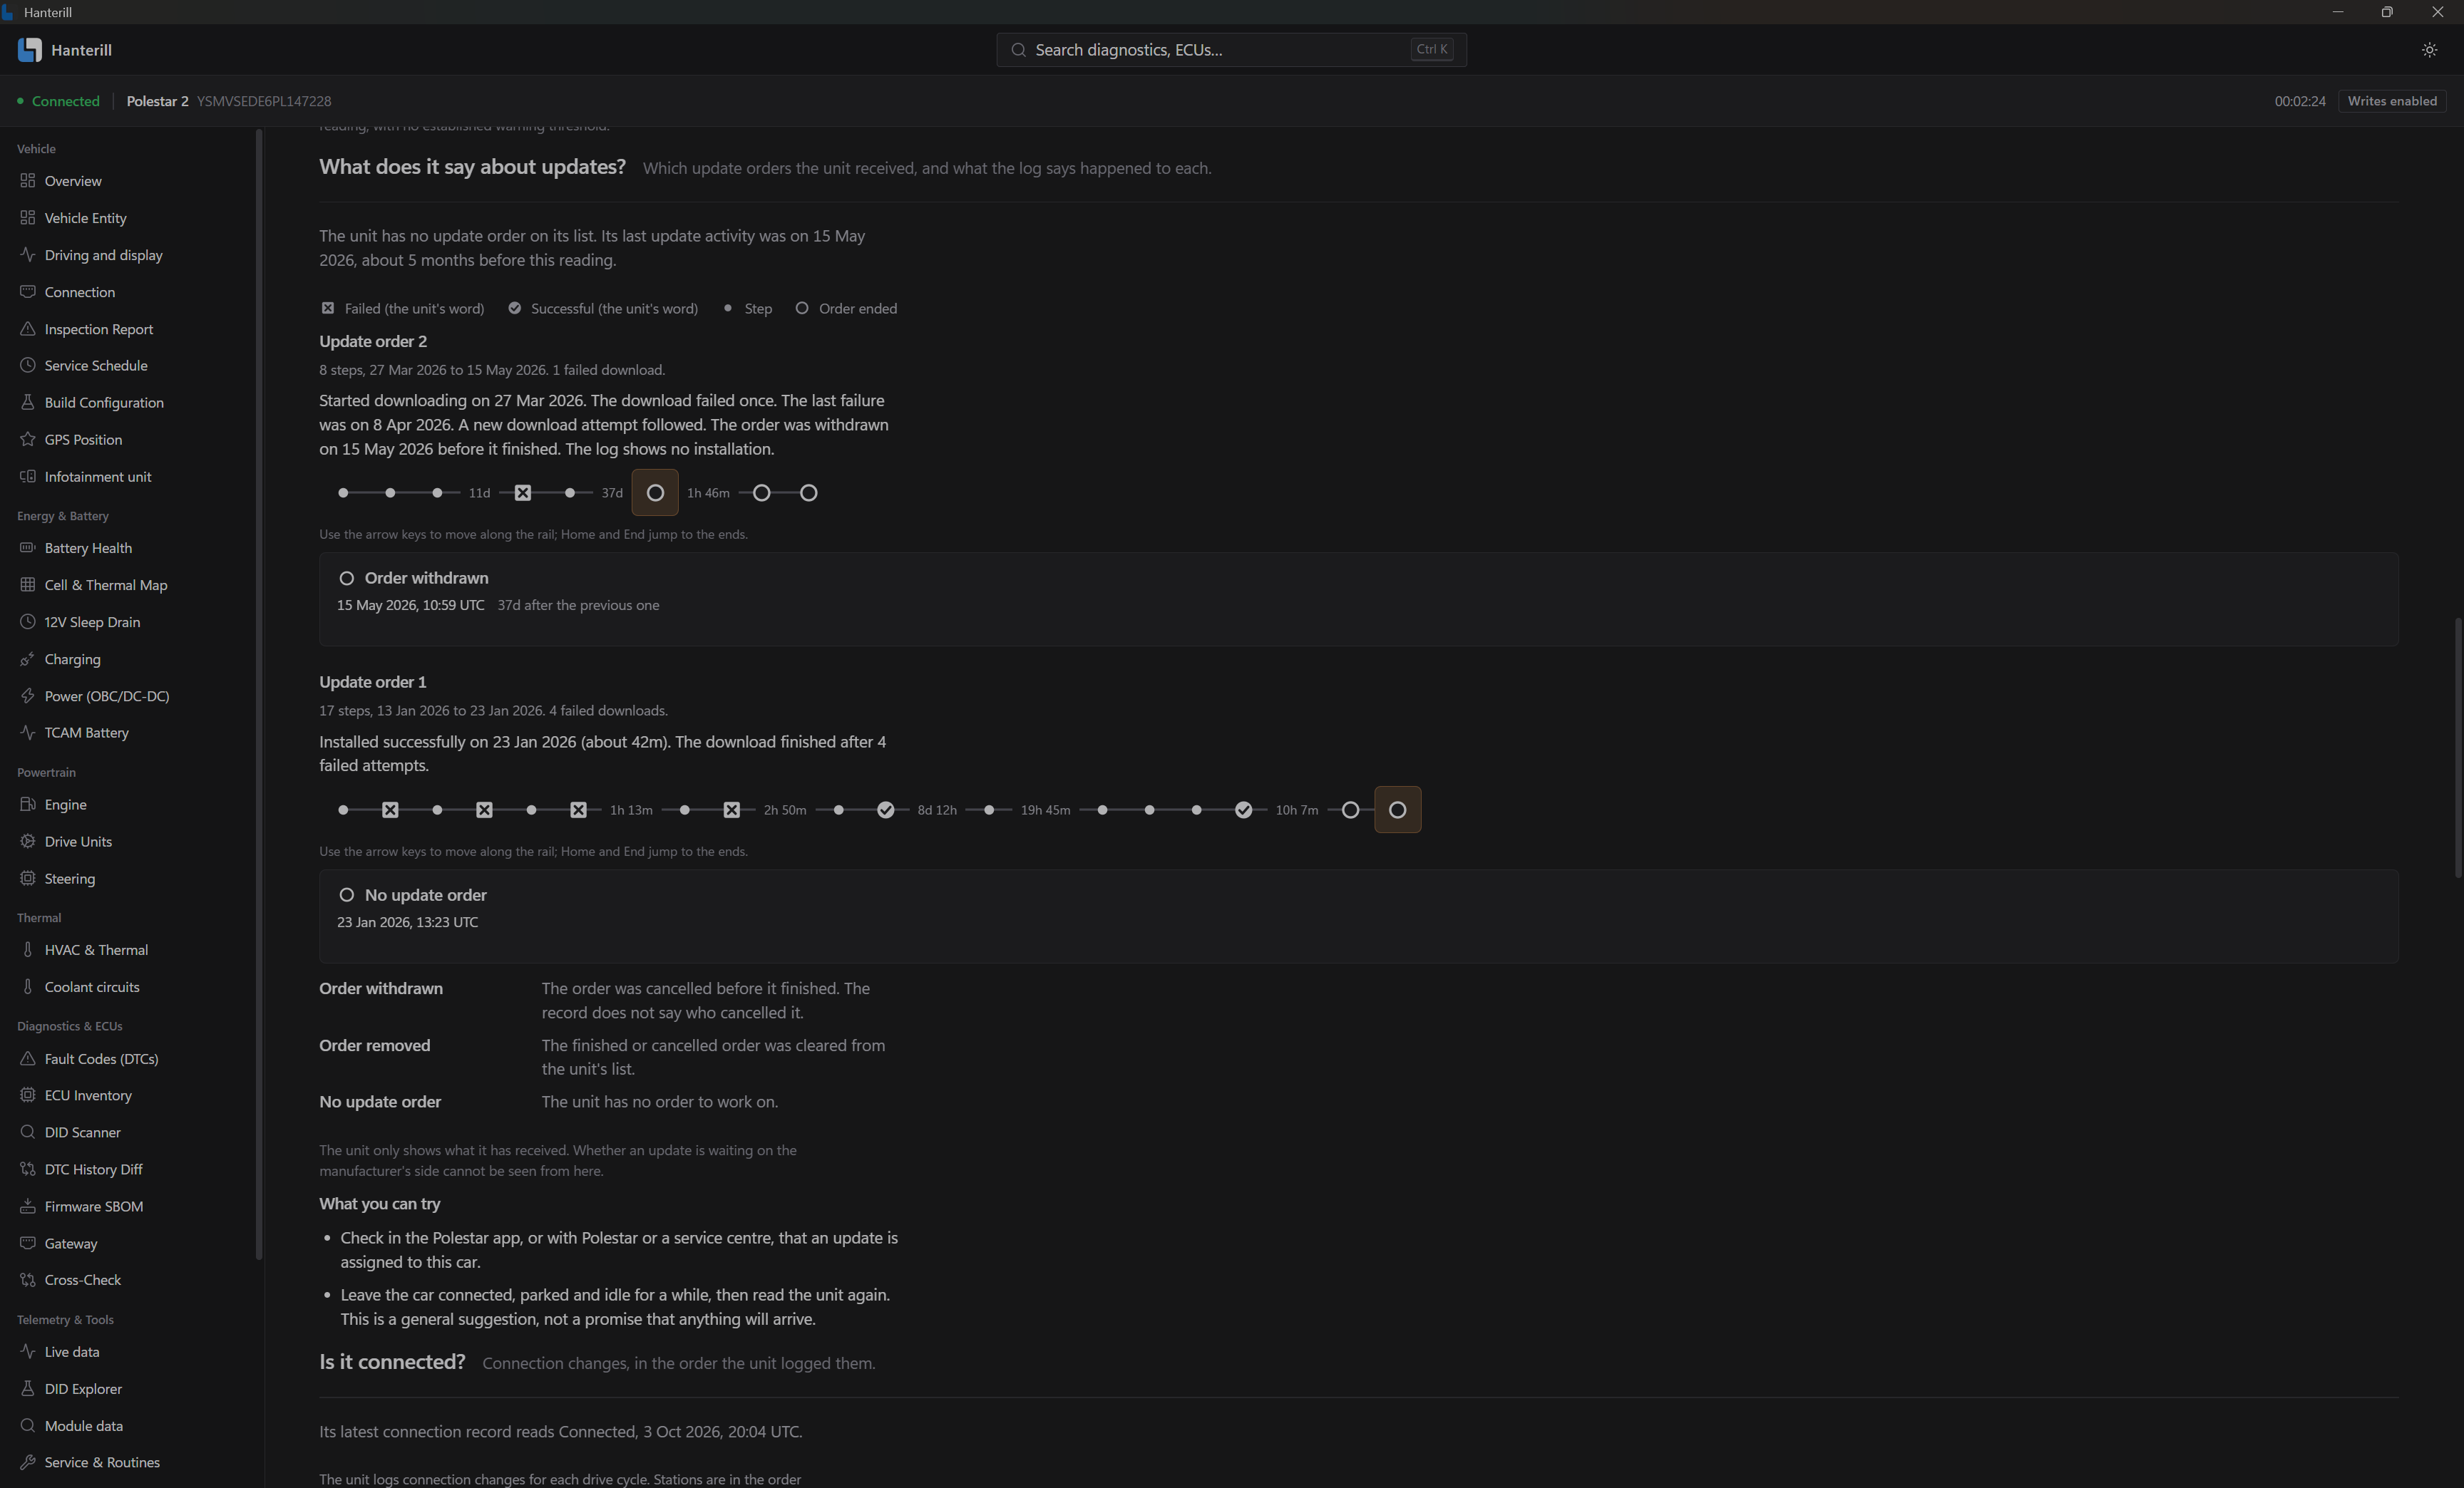Image resolution: width=2464 pixels, height=1488 pixels.
Task: Click the GPS Position star icon
Action: point(27,439)
